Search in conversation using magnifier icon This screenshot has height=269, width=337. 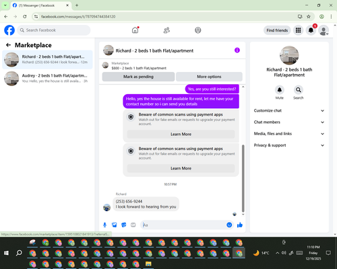point(299,90)
